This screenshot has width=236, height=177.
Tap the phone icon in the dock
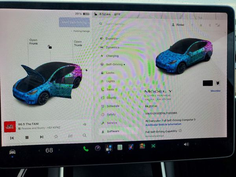[x=86, y=149]
